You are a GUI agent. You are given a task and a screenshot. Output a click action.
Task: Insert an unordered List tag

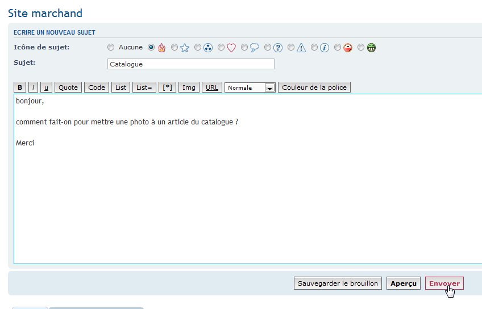coord(121,87)
